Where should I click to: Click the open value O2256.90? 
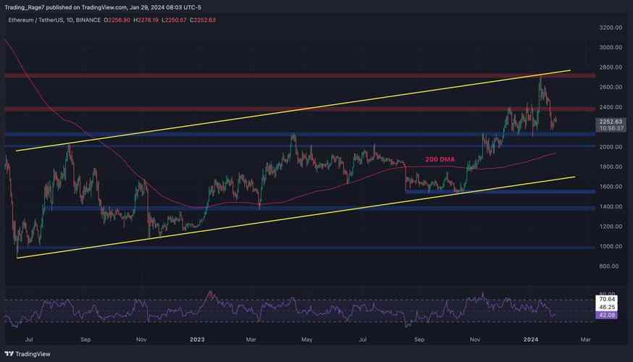tap(117, 20)
